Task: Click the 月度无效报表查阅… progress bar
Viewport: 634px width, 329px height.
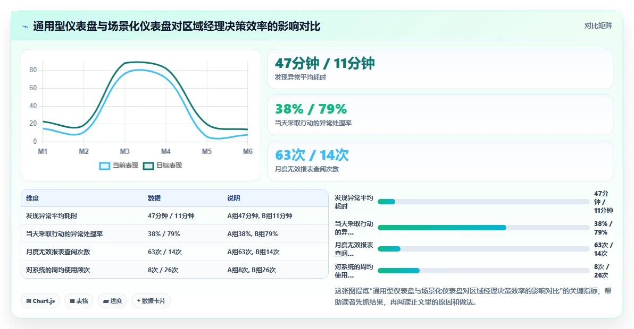Action: (x=483, y=249)
